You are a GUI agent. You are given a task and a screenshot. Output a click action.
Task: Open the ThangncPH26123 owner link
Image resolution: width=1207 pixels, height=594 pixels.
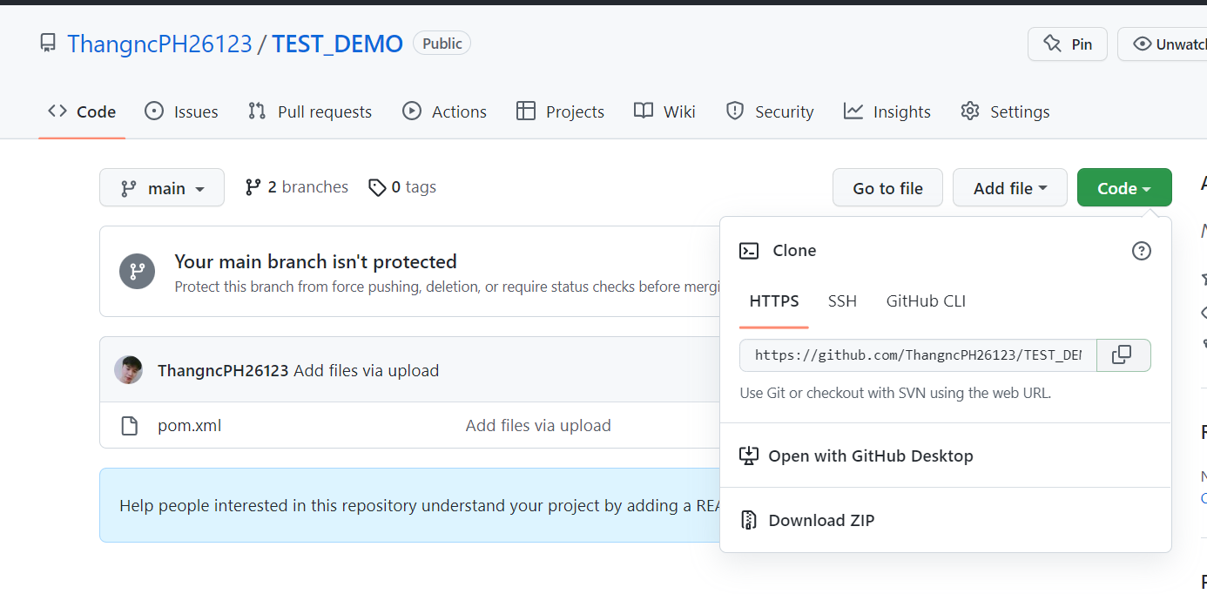tap(159, 44)
